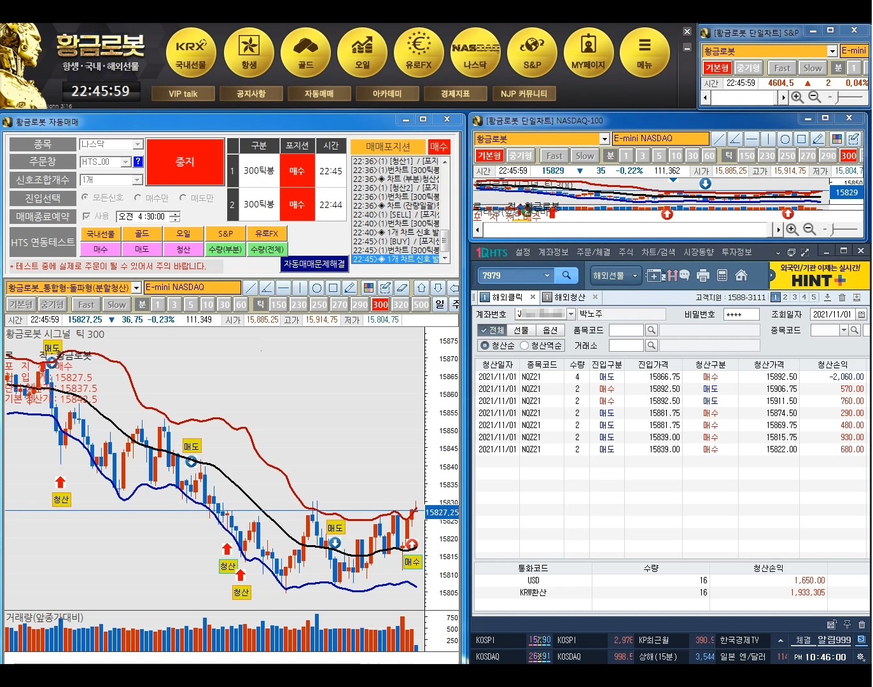The width and height of the screenshot is (873, 687).
Task: Click the blue help question mark icon
Action: click(138, 162)
